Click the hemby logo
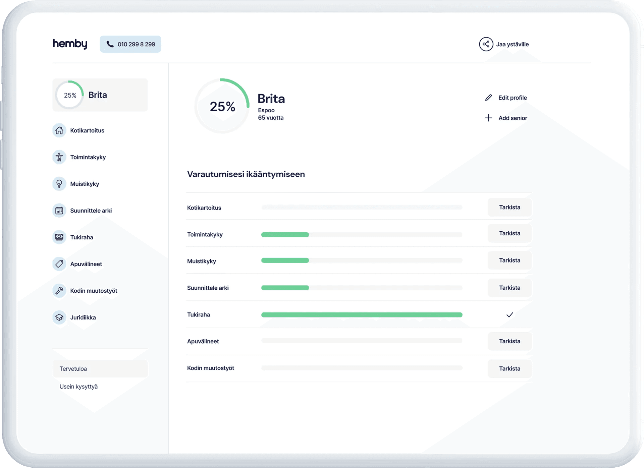This screenshot has width=644, height=468. coord(70,44)
